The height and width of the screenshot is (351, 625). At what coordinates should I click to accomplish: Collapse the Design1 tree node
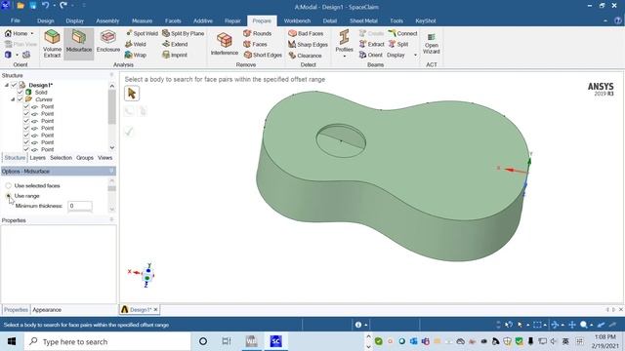point(7,85)
